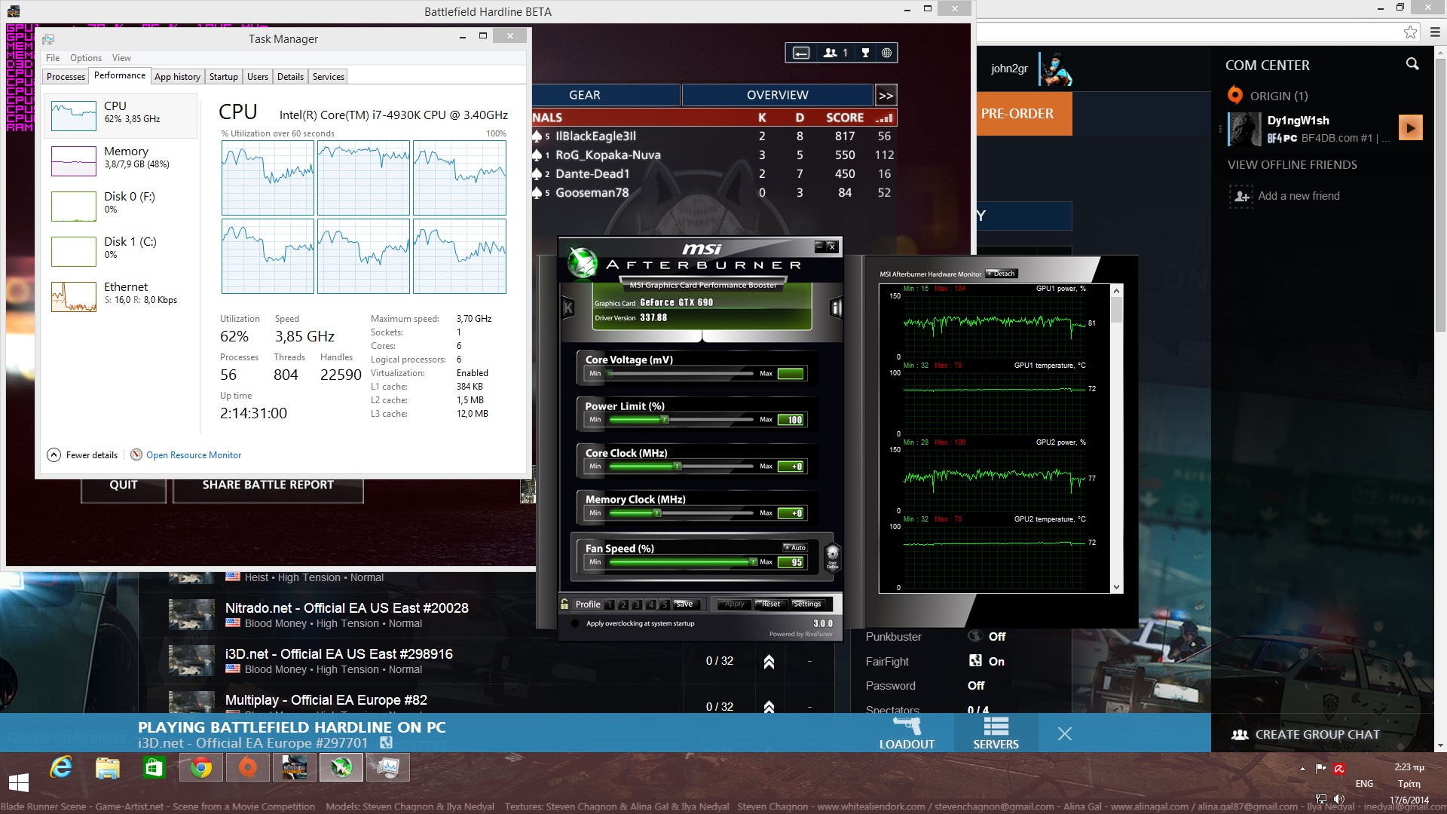Click the COM CENTER search icon
Viewport: 1447px width, 814px height.
pyautogui.click(x=1412, y=65)
